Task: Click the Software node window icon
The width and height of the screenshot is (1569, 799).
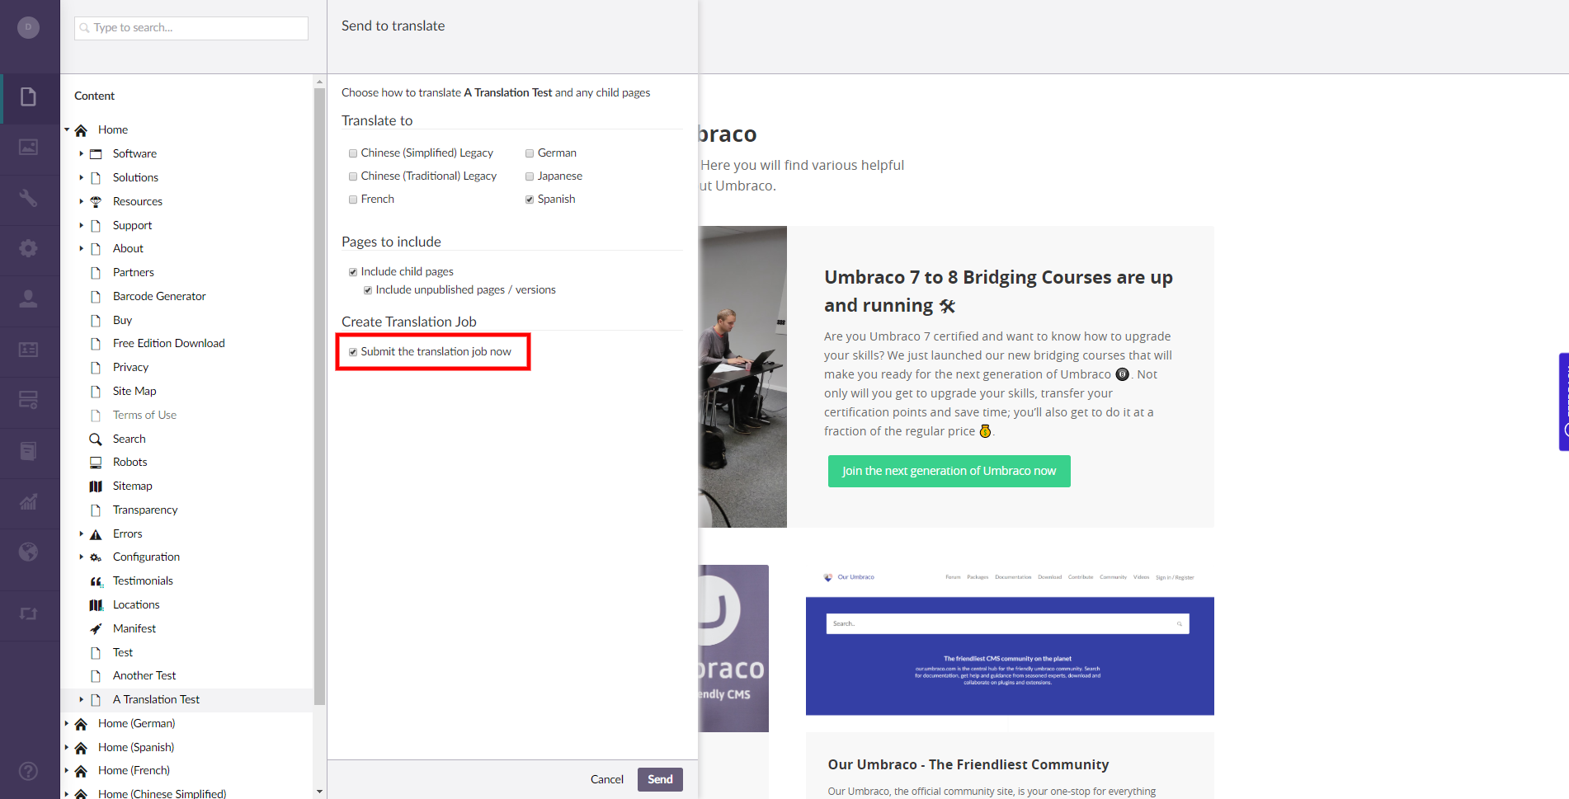Action: tap(96, 154)
